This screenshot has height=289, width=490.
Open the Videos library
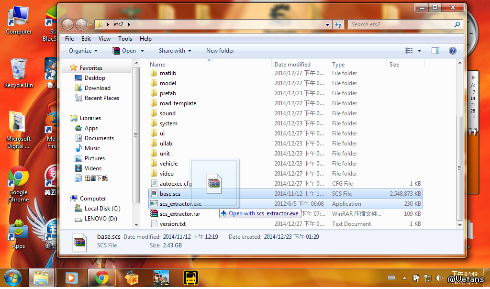93,168
